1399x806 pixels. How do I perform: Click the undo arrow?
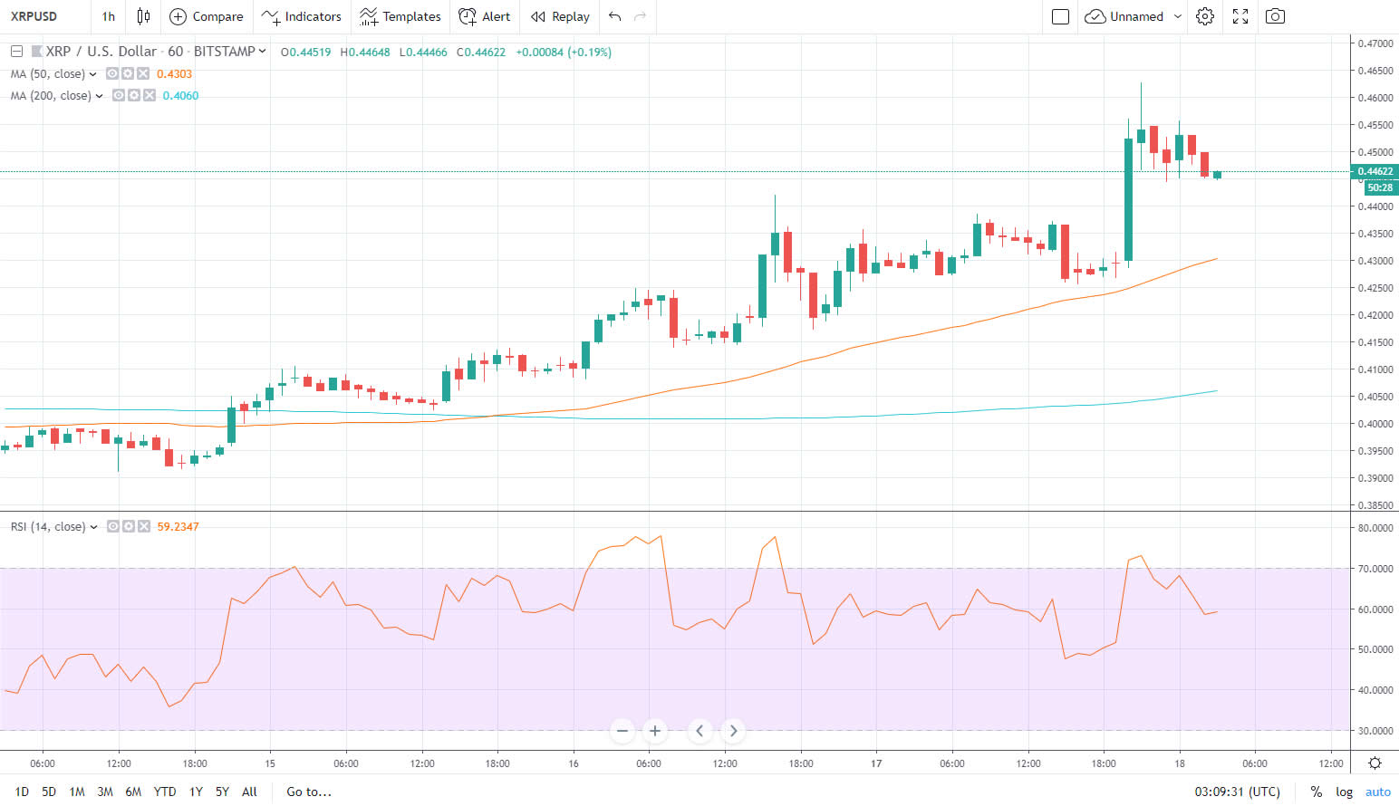pos(615,16)
